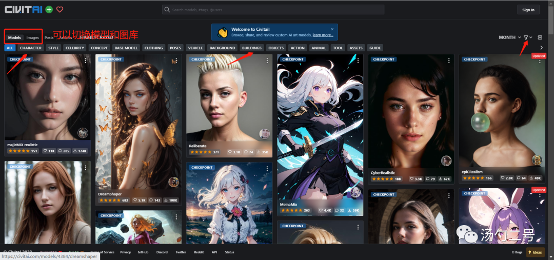This screenshot has width=554, height=260.
Task: Select the ANIMAL category filter
Action: click(319, 48)
